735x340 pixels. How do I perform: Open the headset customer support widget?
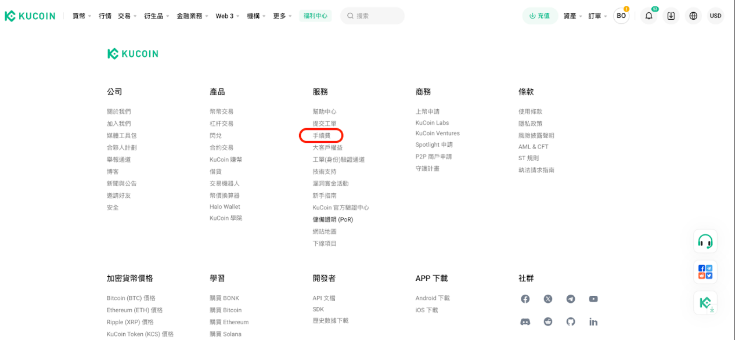(705, 241)
